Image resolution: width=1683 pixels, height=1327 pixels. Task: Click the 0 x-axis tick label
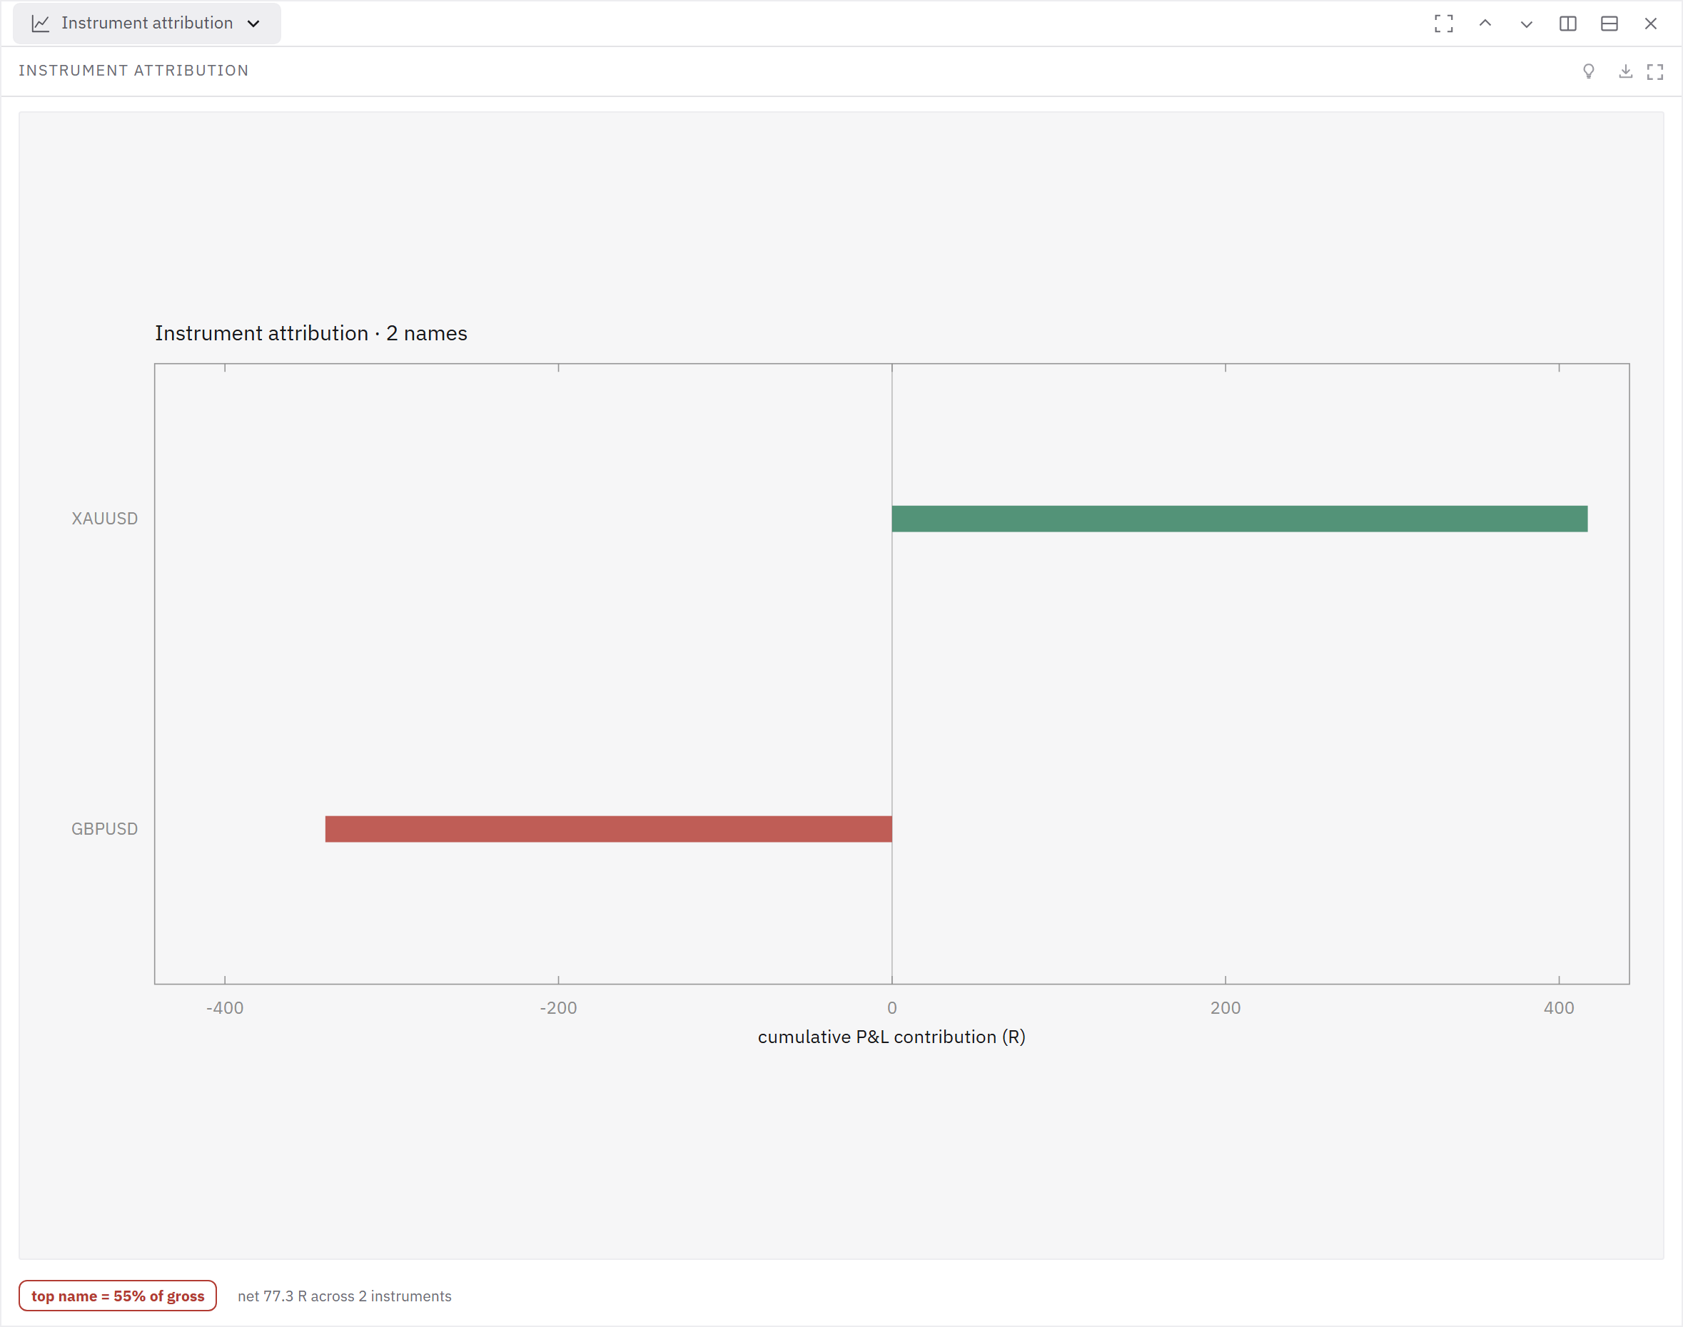[891, 1007]
